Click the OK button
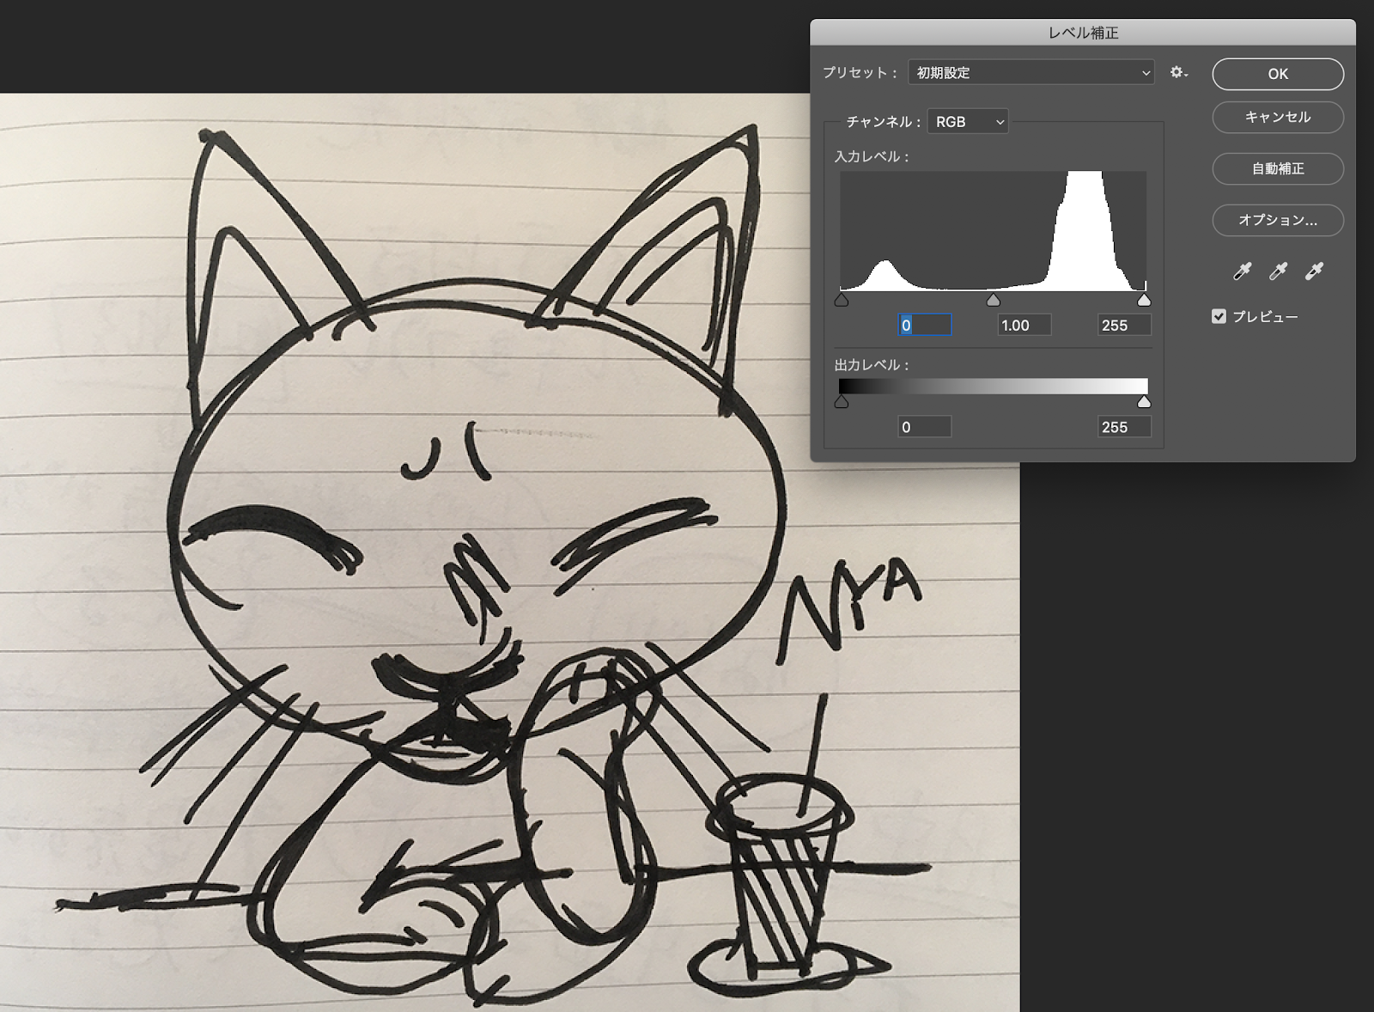 pyautogui.click(x=1278, y=74)
